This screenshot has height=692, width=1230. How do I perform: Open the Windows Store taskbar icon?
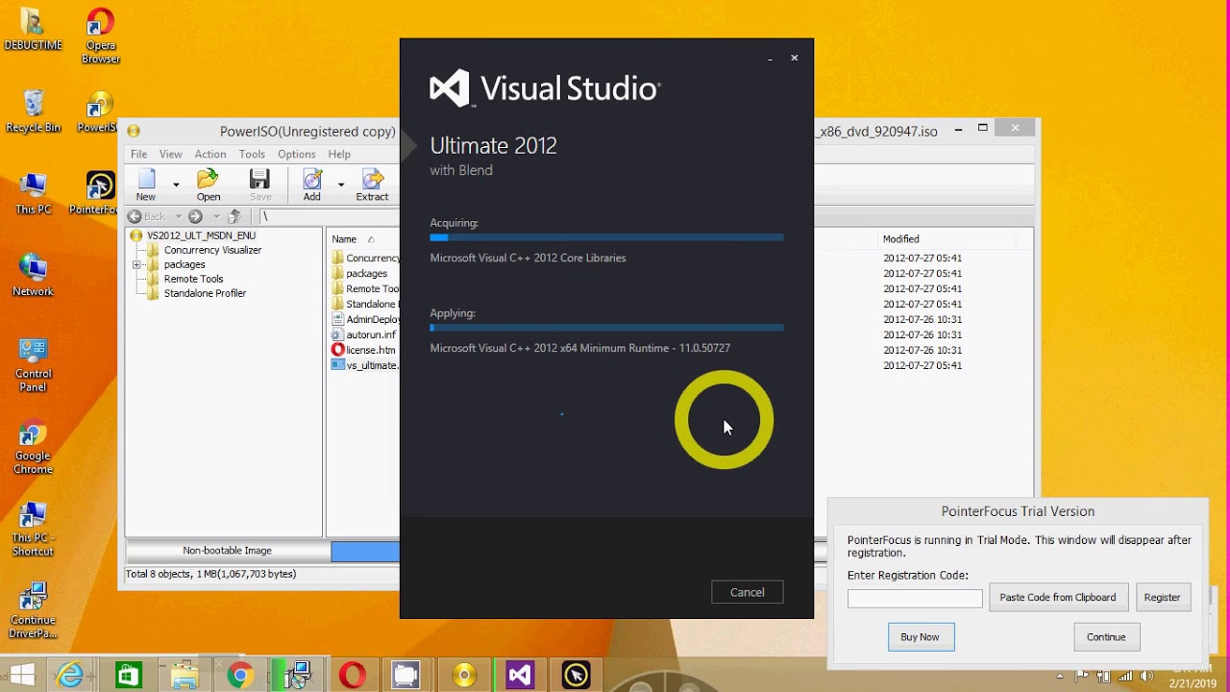(x=126, y=676)
